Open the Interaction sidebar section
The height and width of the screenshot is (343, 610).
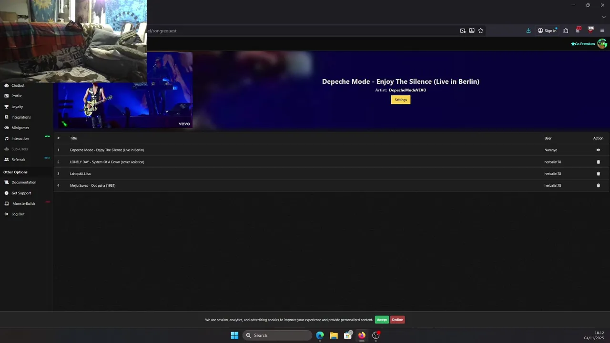pos(20,138)
